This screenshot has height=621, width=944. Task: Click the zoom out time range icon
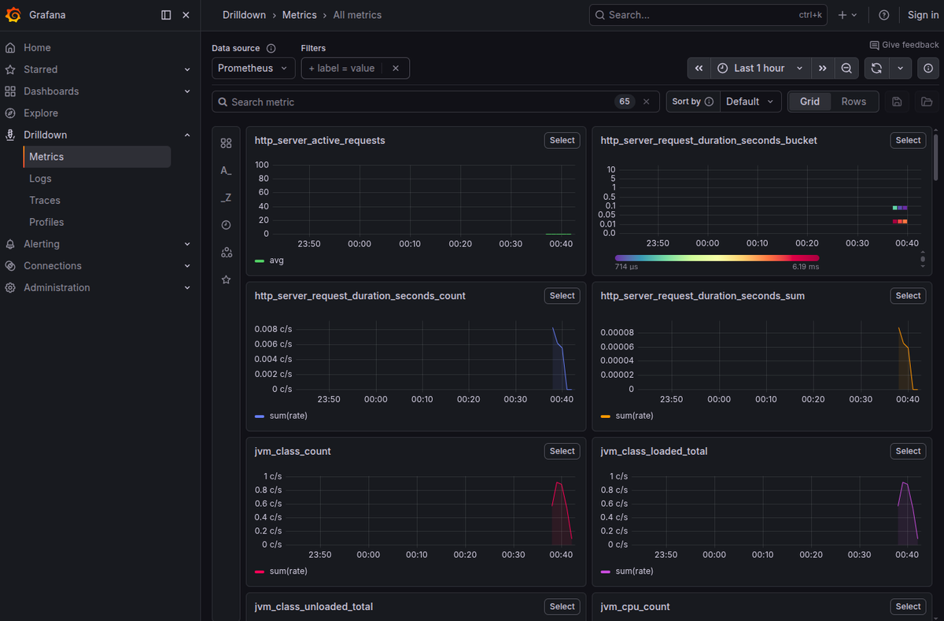pyautogui.click(x=846, y=68)
